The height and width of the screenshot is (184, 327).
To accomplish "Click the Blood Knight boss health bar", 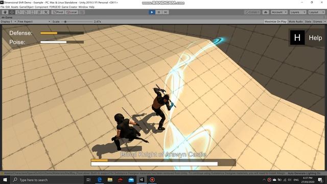I will tap(163, 163).
